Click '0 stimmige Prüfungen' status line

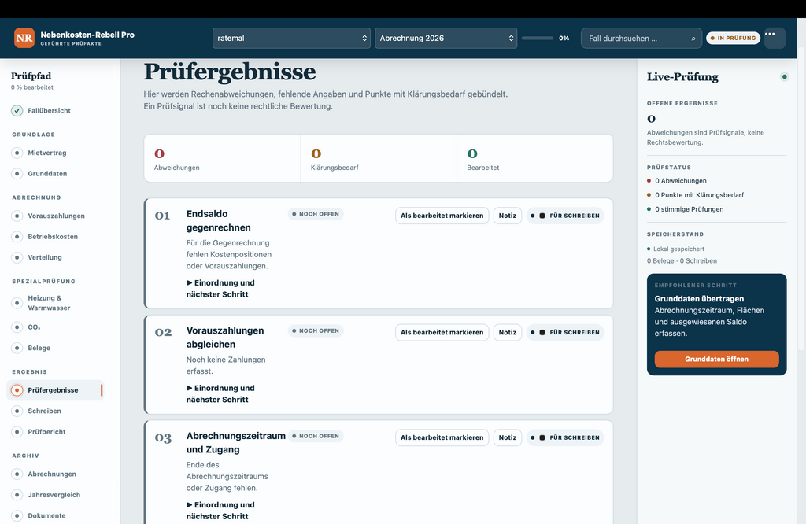(686, 209)
